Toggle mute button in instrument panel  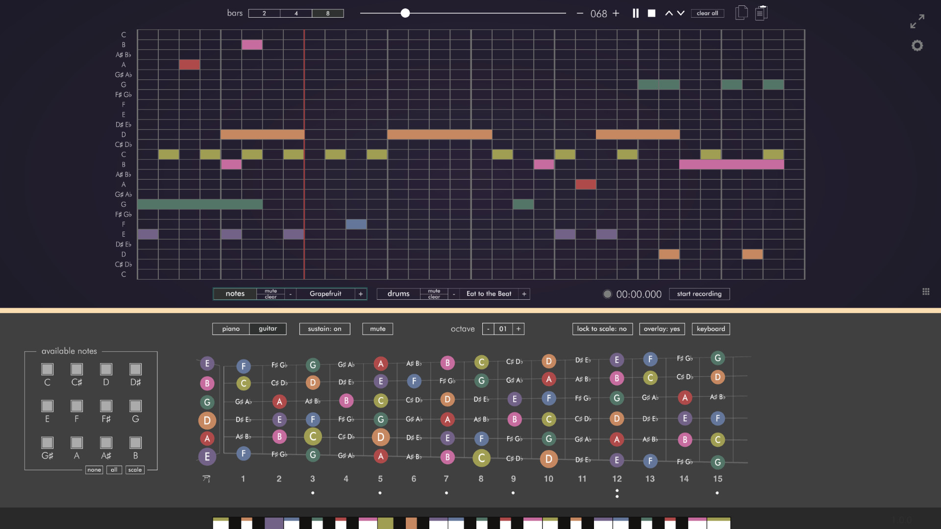377,329
